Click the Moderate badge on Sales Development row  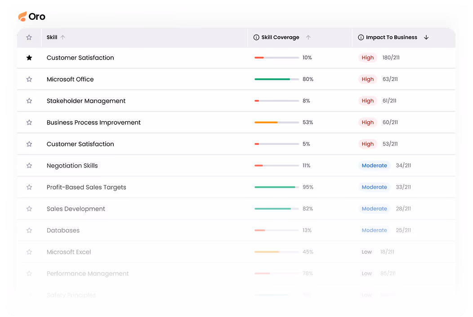coord(374,208)
